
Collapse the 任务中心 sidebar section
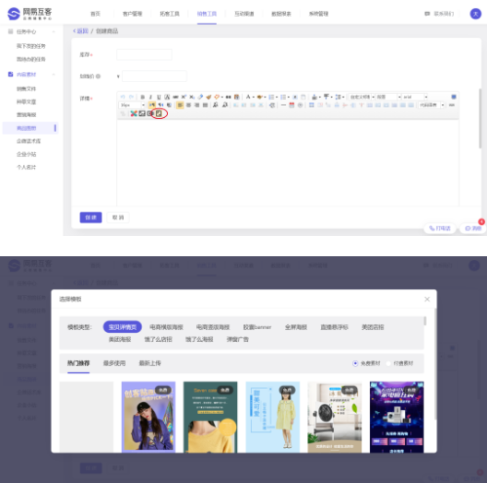[53, 31]
